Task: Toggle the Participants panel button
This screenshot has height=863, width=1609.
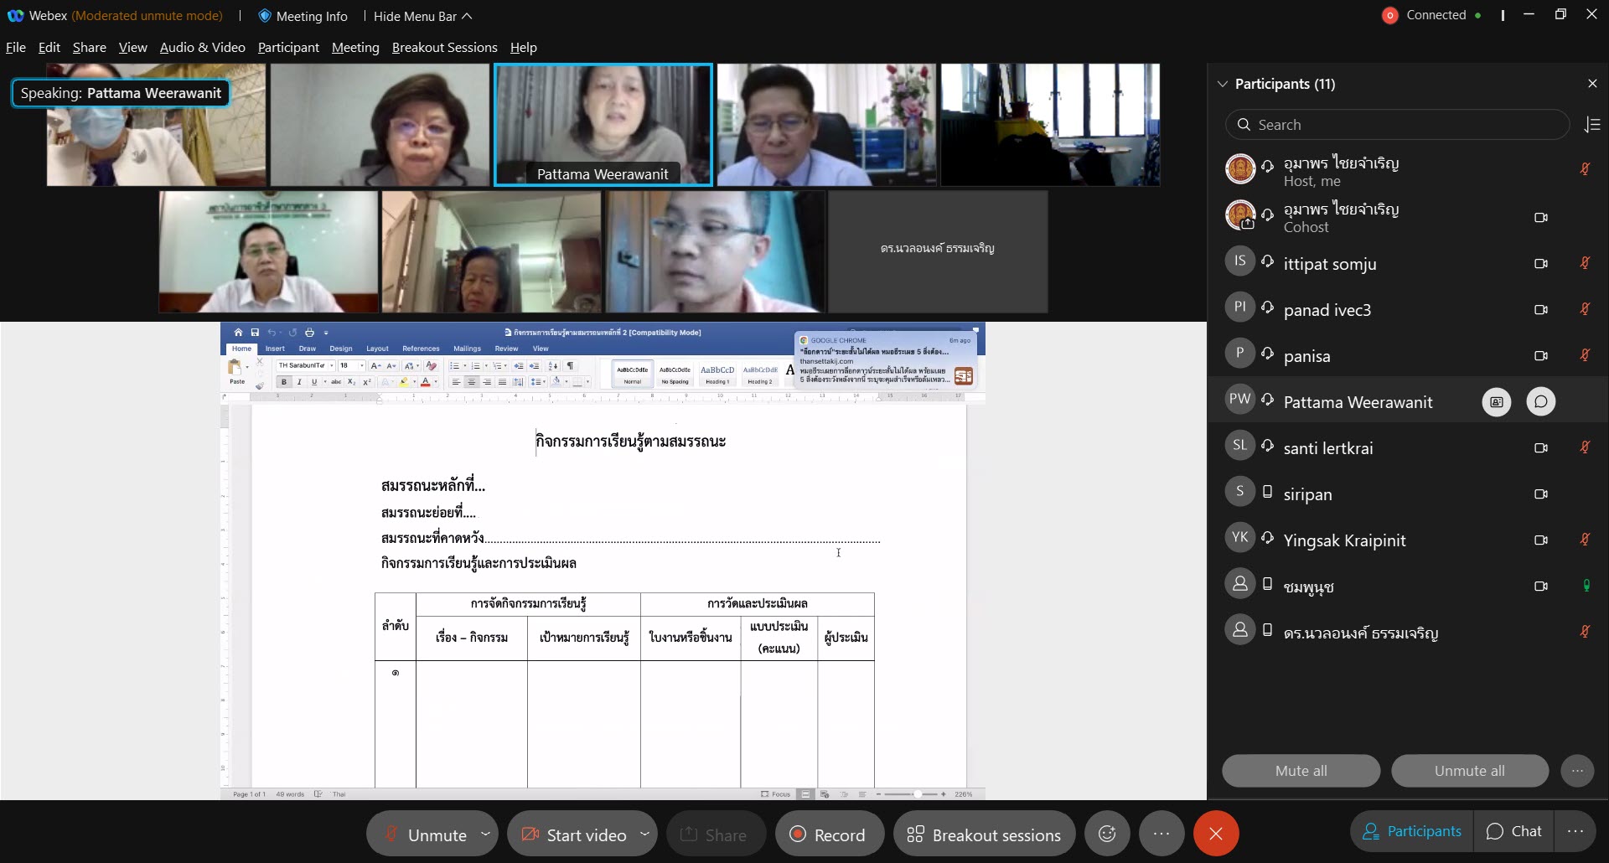Action: [x=1412, y=831]
